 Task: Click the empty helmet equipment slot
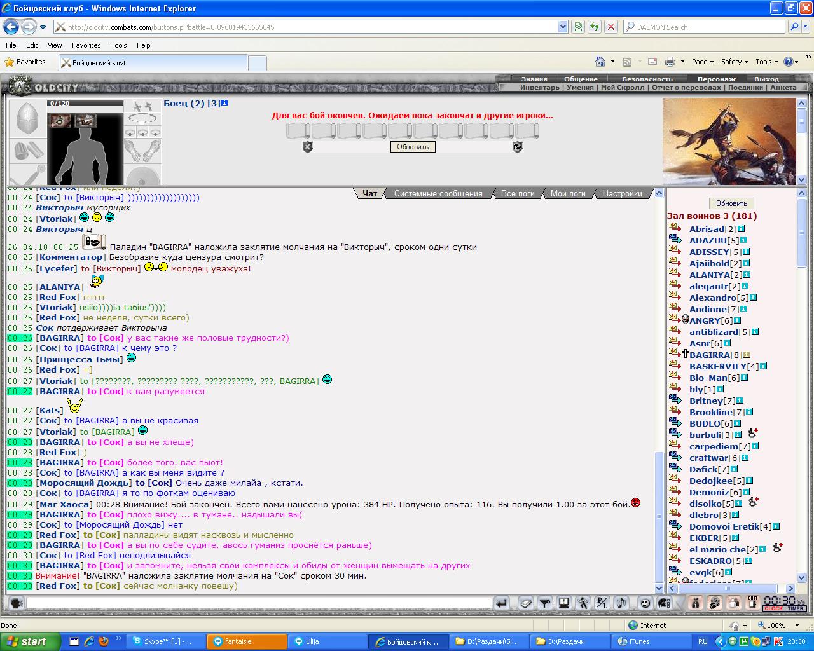27,119
